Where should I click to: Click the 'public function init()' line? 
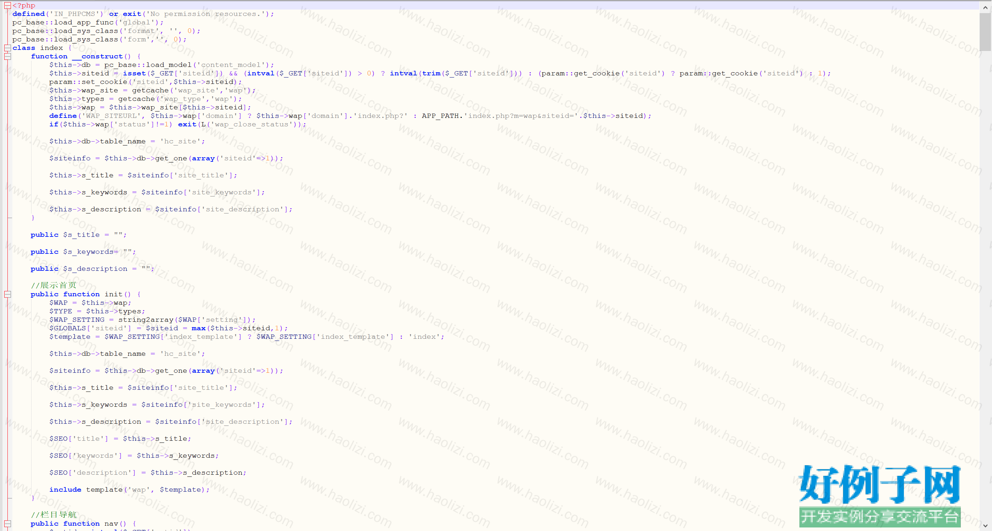point(86,294)
